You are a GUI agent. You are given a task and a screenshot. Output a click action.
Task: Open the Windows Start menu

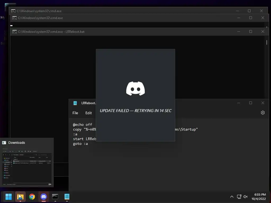[8, 197]
